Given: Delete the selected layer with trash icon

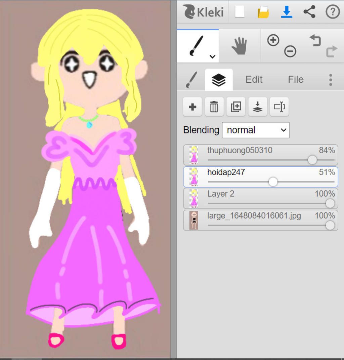Looking at the screenshot, I should [214, 107].
